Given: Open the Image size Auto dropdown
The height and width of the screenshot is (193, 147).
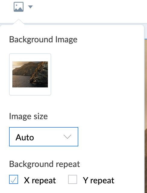Looking at the screenshot, I should pyautogui.click(x=44, y=137).
